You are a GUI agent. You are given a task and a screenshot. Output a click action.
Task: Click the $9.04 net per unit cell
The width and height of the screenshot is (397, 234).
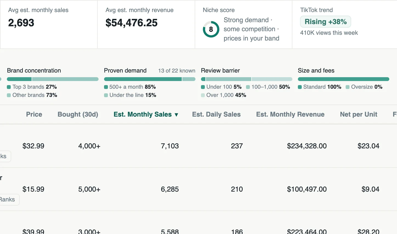point(370,189)
